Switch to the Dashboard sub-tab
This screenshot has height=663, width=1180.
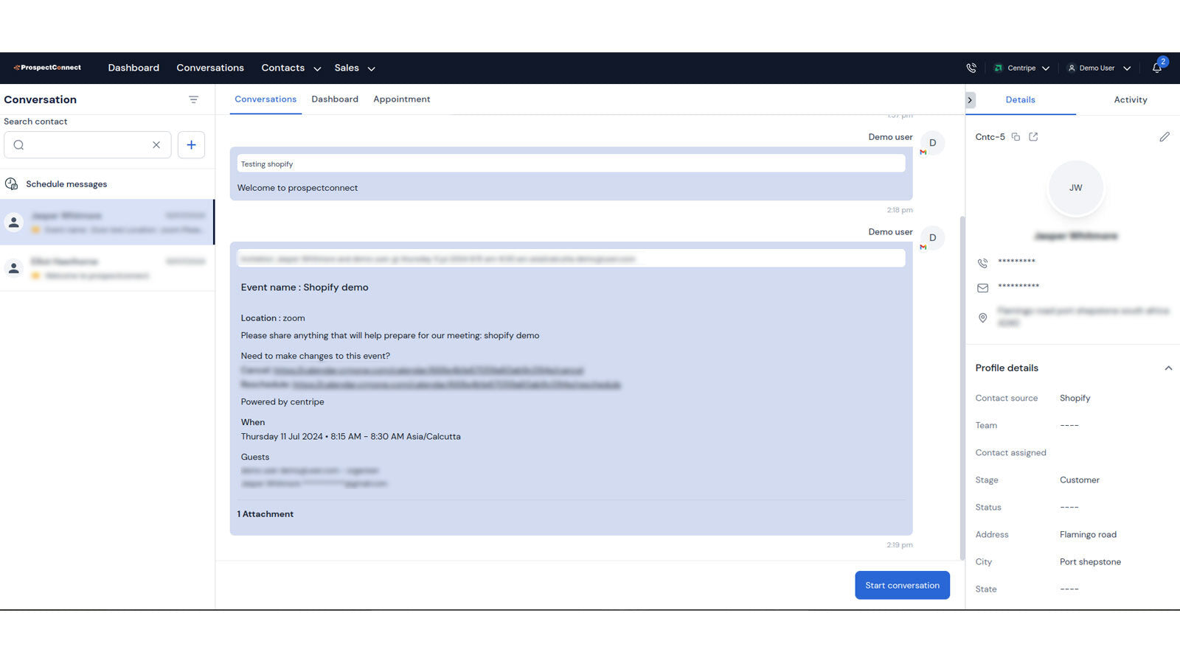335,99
